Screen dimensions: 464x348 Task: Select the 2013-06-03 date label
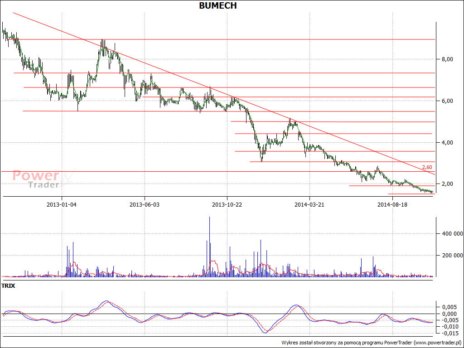pos(145,205)
